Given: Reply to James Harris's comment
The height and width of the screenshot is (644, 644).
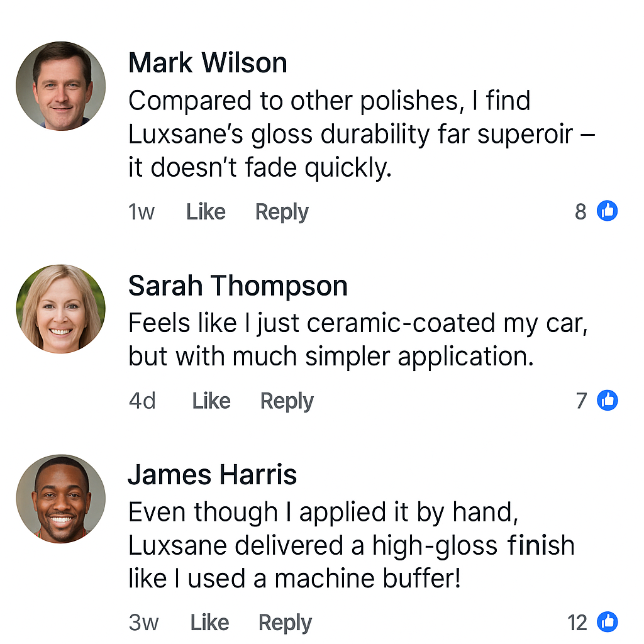Looking at the screenshot, I should click(x=285, y=623).
